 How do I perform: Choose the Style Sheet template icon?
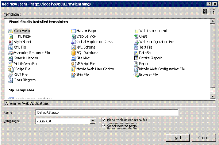point(11,42)
